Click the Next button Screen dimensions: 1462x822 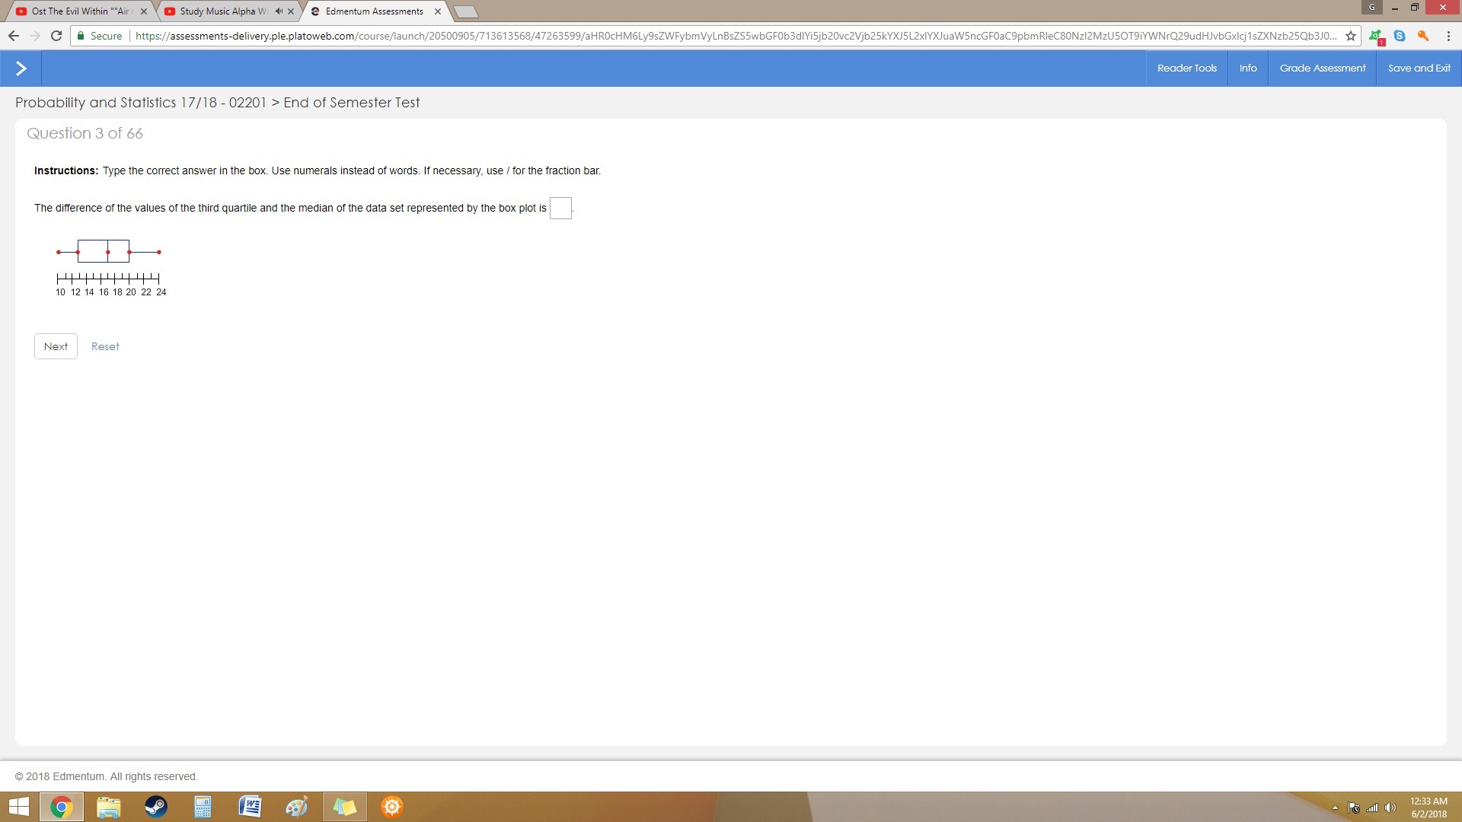coord(56,346)
